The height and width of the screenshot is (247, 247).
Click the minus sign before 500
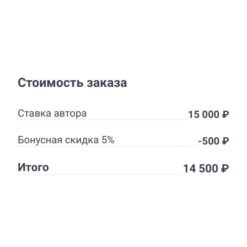pyautogui.click(x=200, y=142)
